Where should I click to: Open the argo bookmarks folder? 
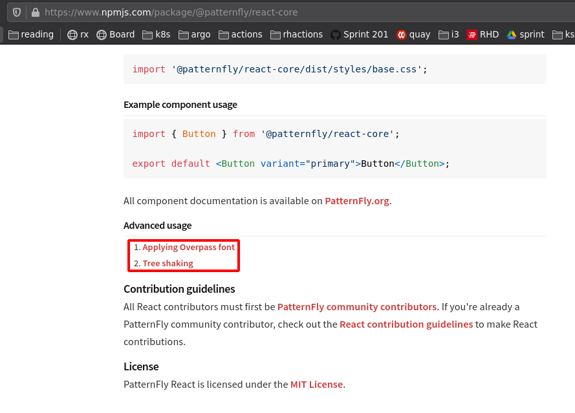[195, 34]
